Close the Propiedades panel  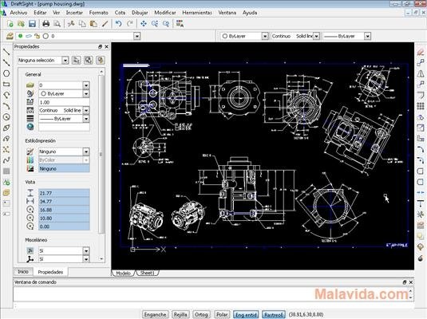click(x=107, y=47)
